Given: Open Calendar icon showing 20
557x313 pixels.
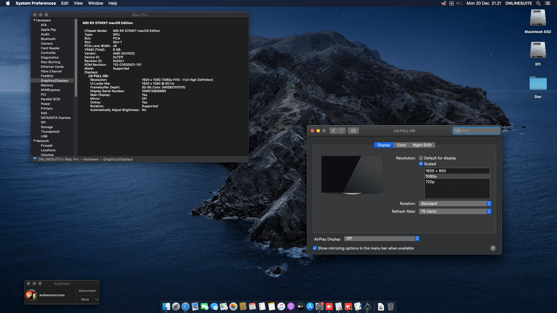Looking at the screenshot, I should [252, 306].
